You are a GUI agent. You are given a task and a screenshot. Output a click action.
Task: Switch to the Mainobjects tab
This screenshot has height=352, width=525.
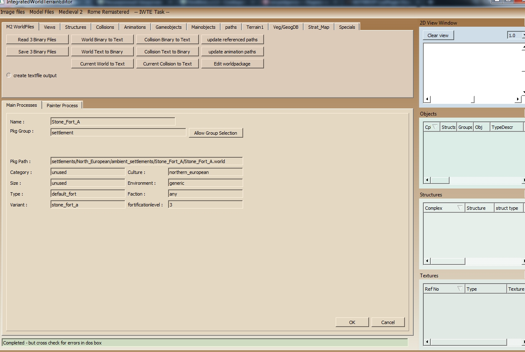click(x=203, y=27)
